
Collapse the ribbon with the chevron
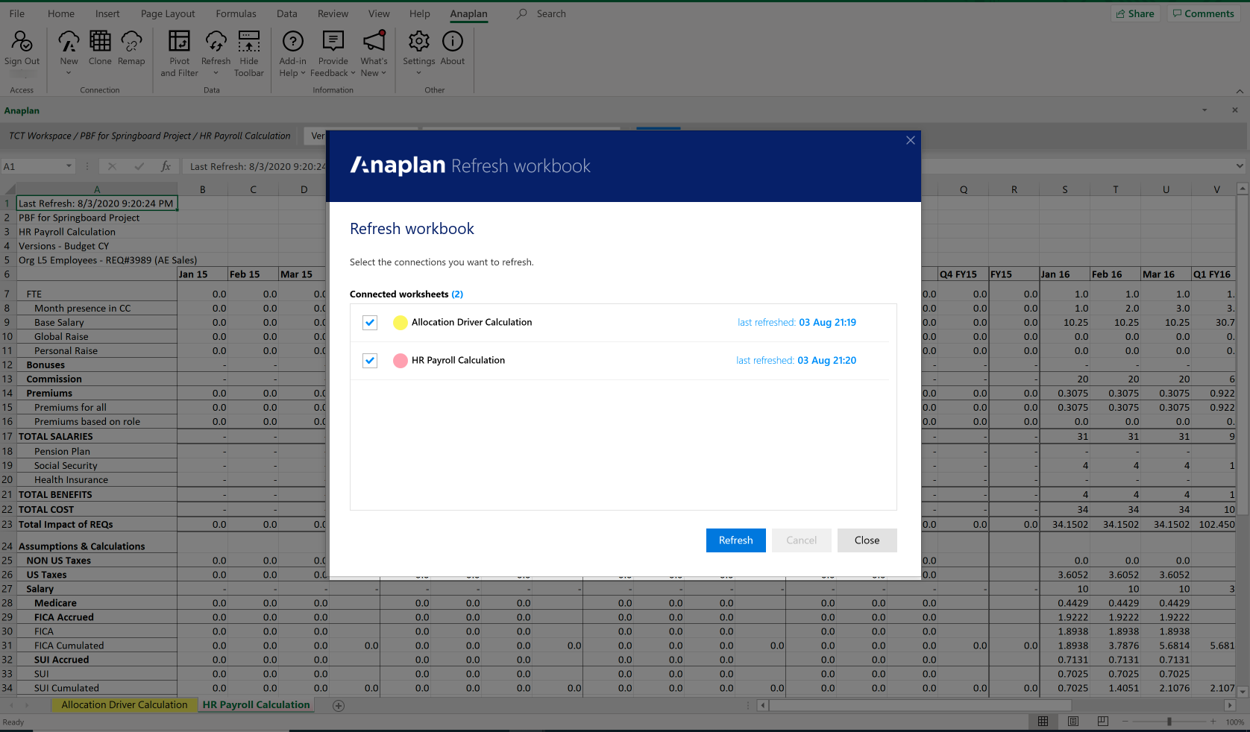[x=1240, y=91]
